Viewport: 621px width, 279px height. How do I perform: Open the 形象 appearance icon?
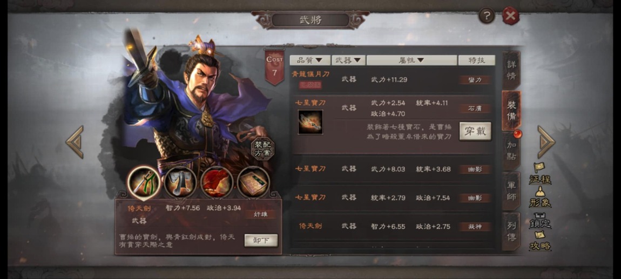click(540, 197)
